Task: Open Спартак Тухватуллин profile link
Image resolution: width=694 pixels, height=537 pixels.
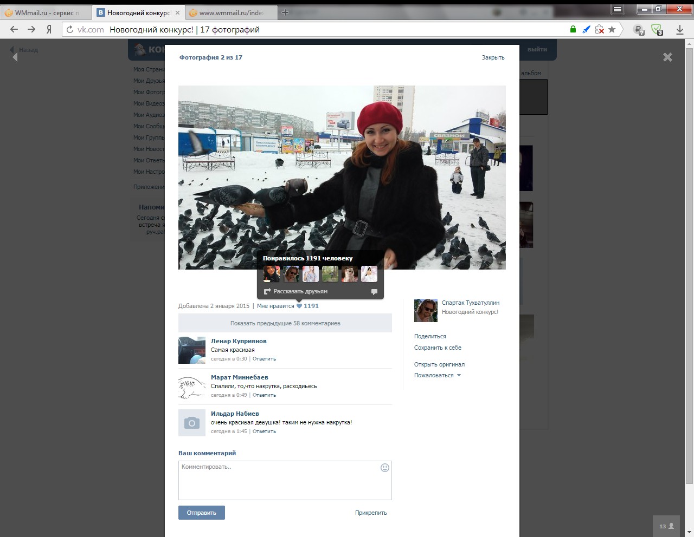Action: (x=471, y=303)
